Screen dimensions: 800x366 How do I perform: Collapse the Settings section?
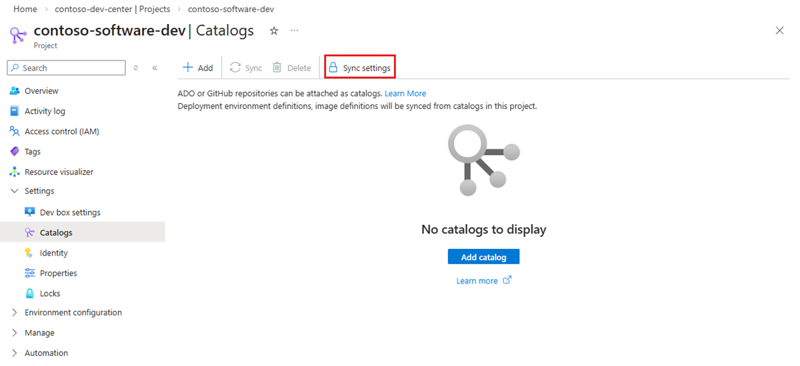coord(15,191)
